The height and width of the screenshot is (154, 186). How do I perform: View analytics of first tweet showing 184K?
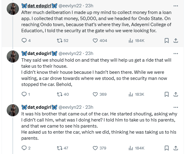(131, 40)
